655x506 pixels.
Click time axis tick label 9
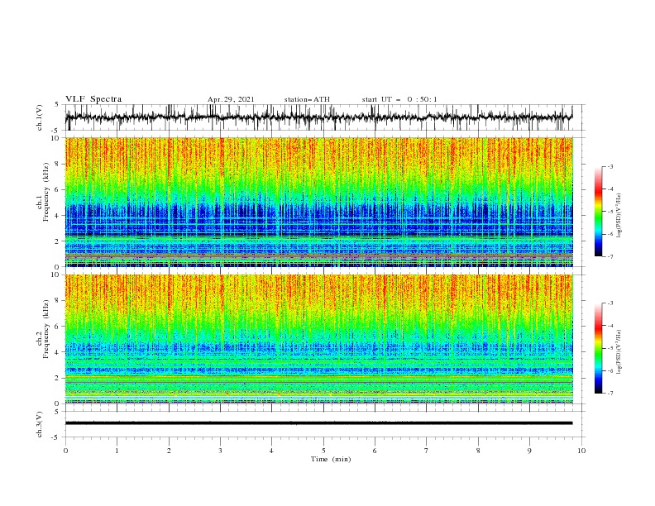[529, 451]
